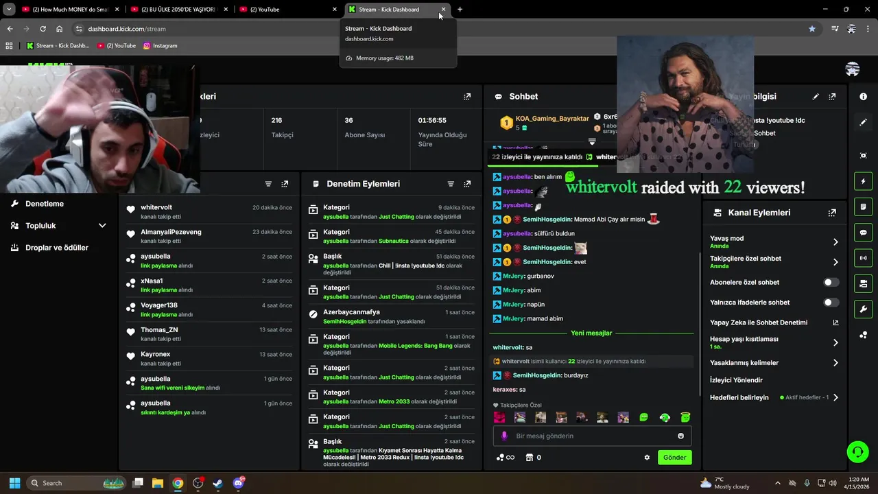Click the wrench icon in right sidebar
The image size is (878, 494).
point(863,309)
